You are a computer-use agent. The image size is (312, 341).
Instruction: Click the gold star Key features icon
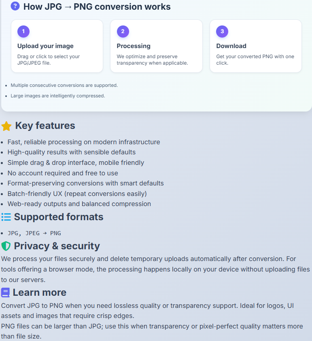tap(6, 126)
